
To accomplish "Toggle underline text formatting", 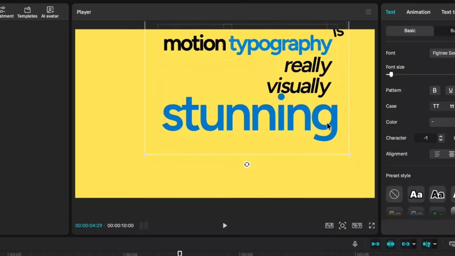I will [450, 90].
